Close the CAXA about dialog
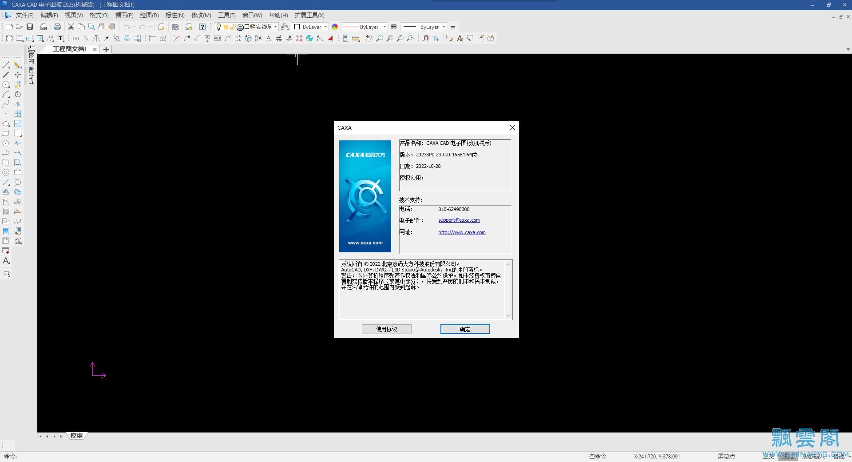 point(512,127)
